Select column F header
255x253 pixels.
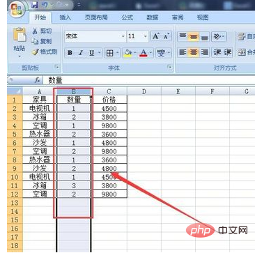tap(212, 91)
